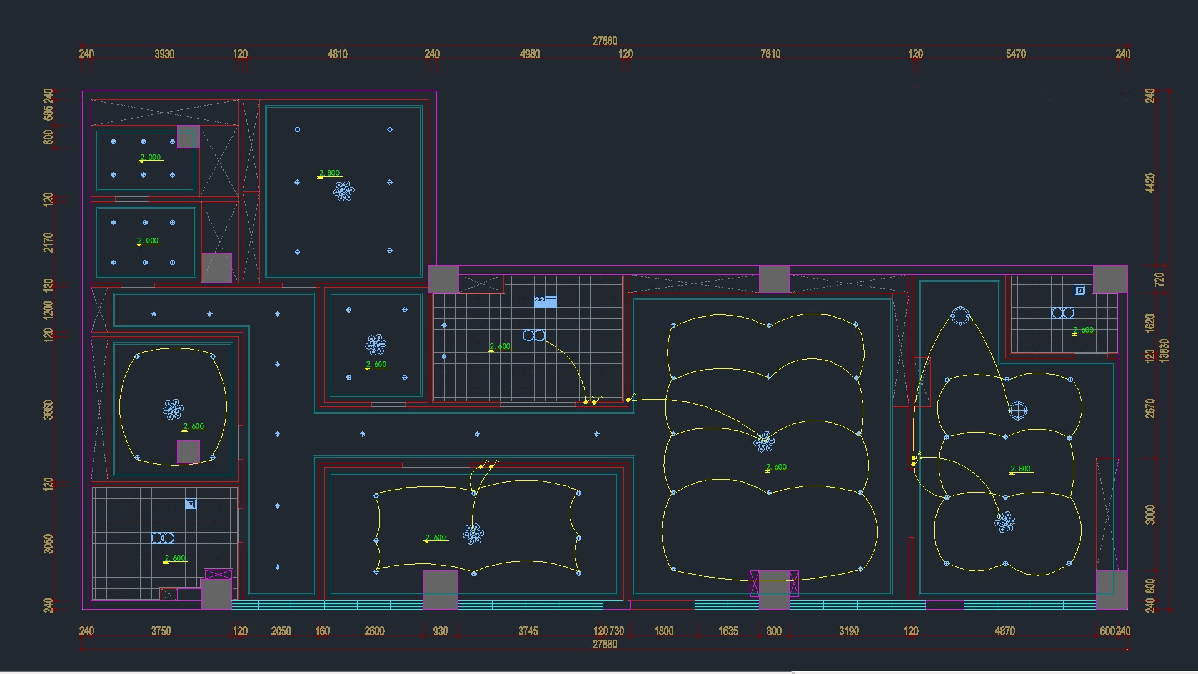Click the 4420 dimension on right side
This screenshot has height=674, width=1198.
point(1150,183)
